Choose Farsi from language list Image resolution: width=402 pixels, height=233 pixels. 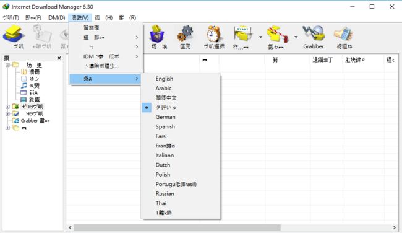[x=161, y=136]
